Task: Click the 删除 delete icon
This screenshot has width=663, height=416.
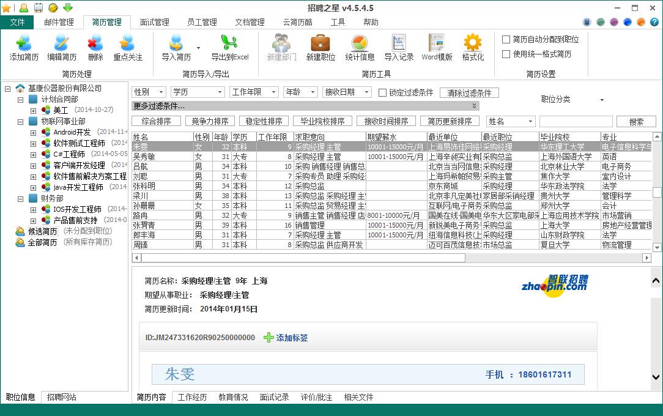Action: (x=95, y=43)
